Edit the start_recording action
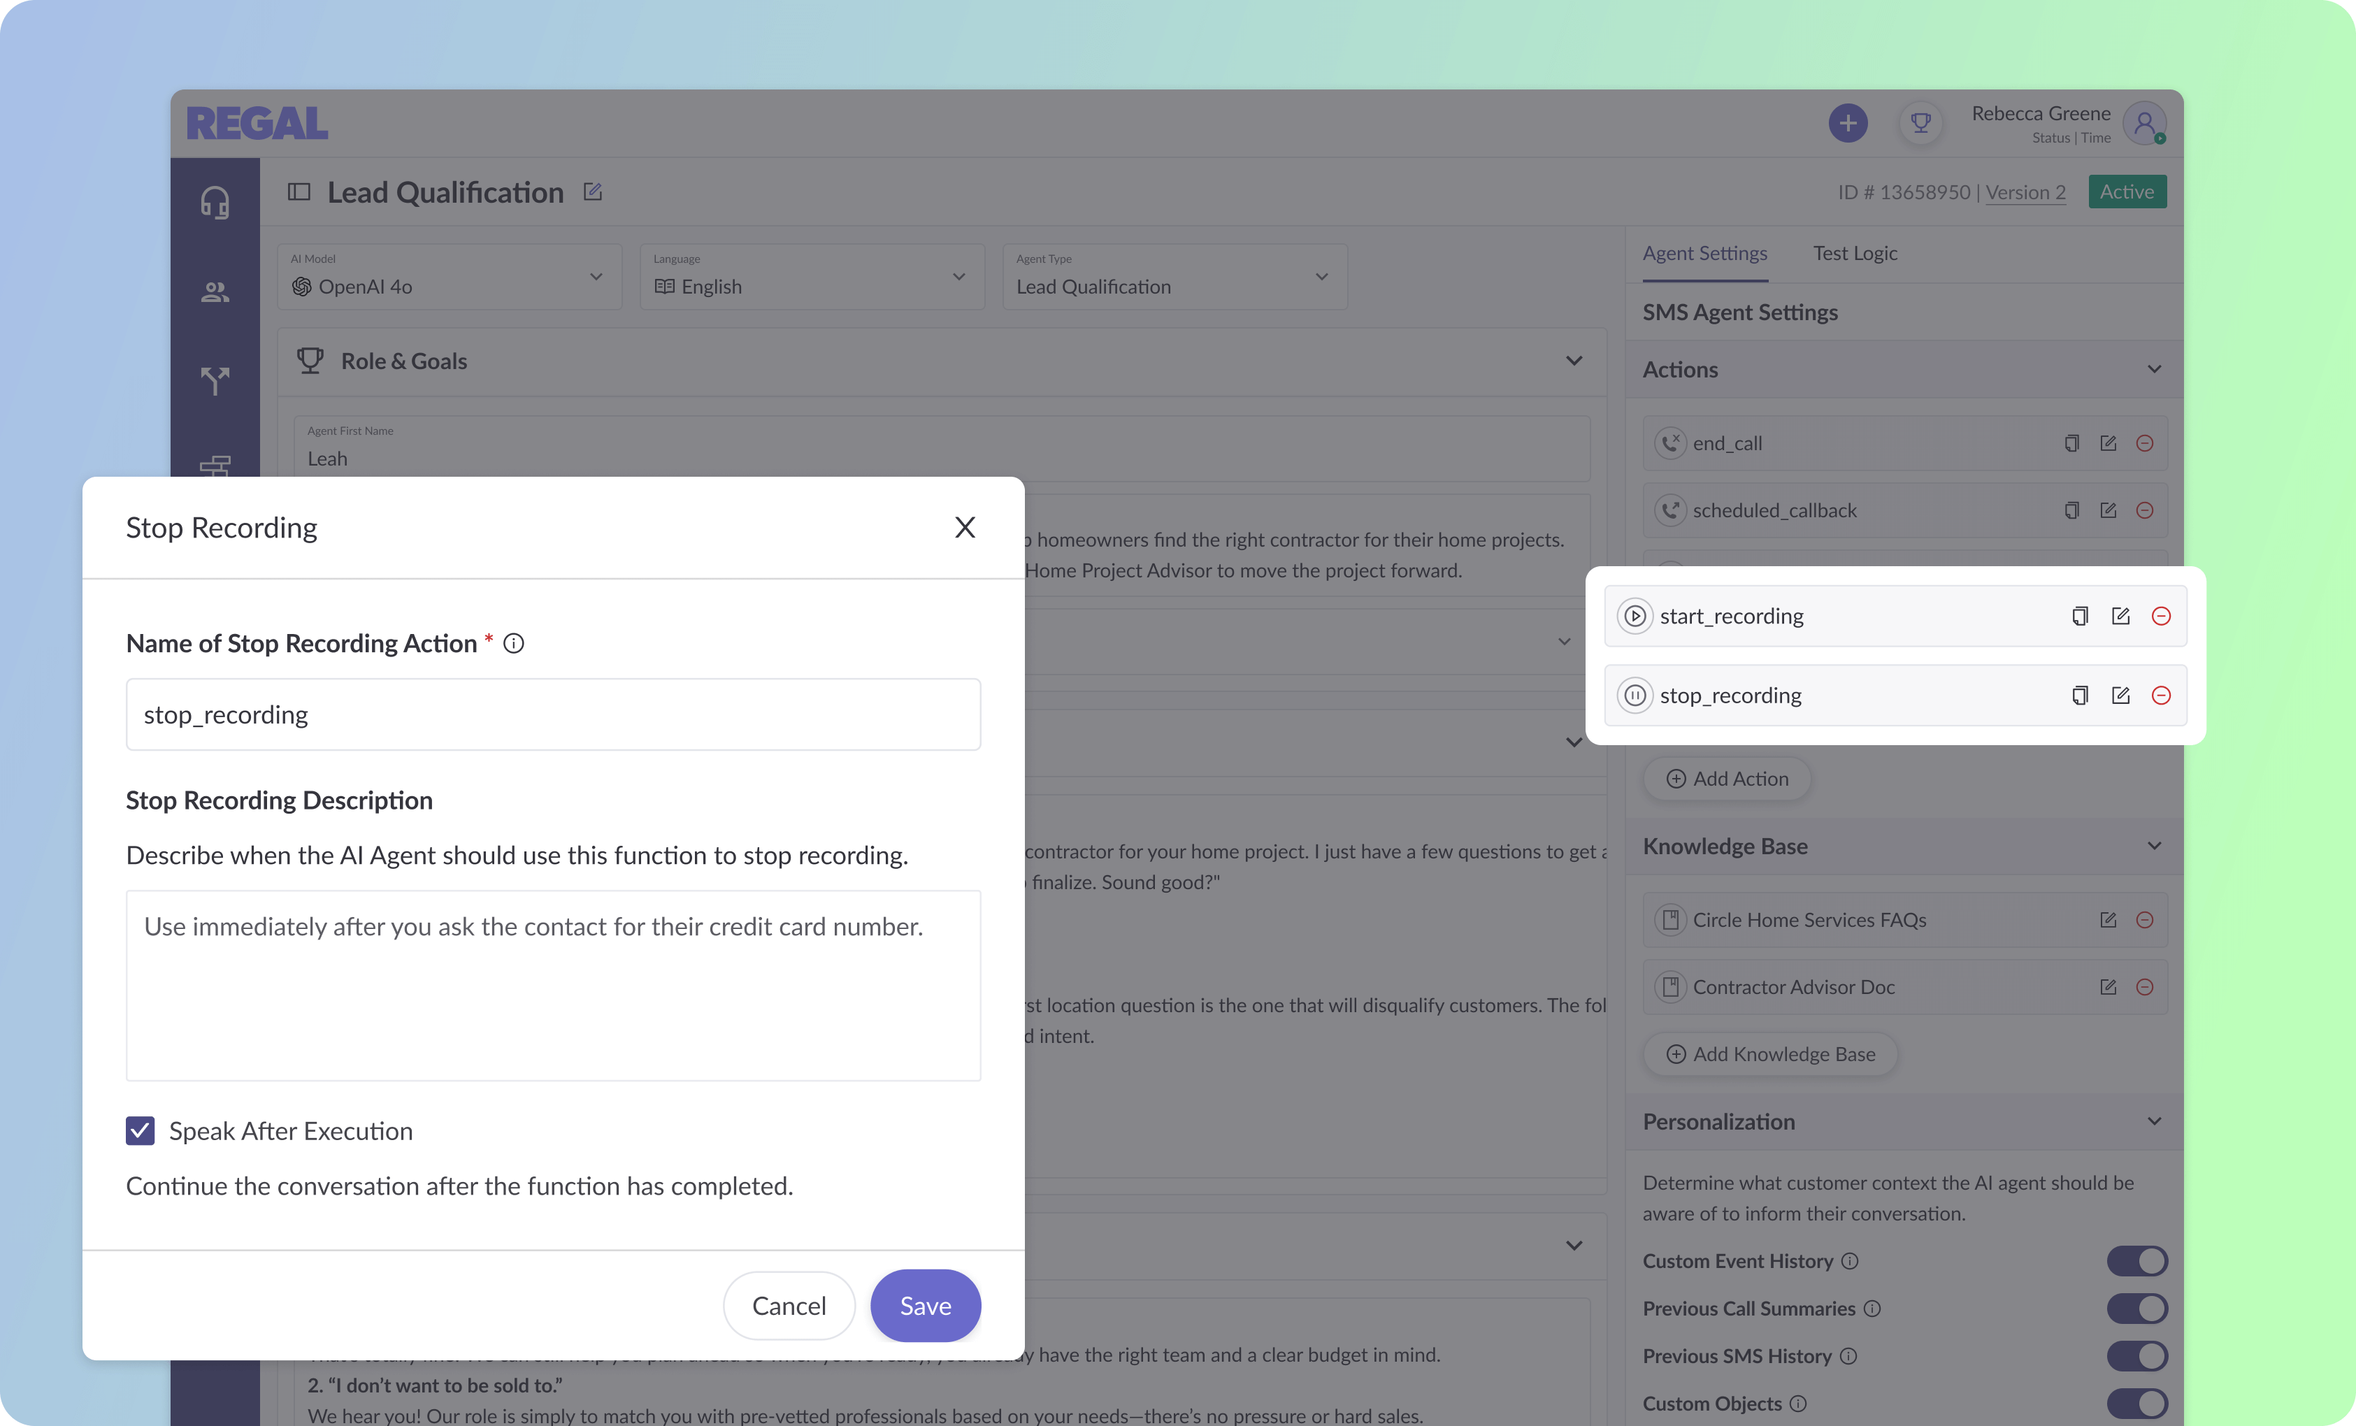 click(2120, 617)
